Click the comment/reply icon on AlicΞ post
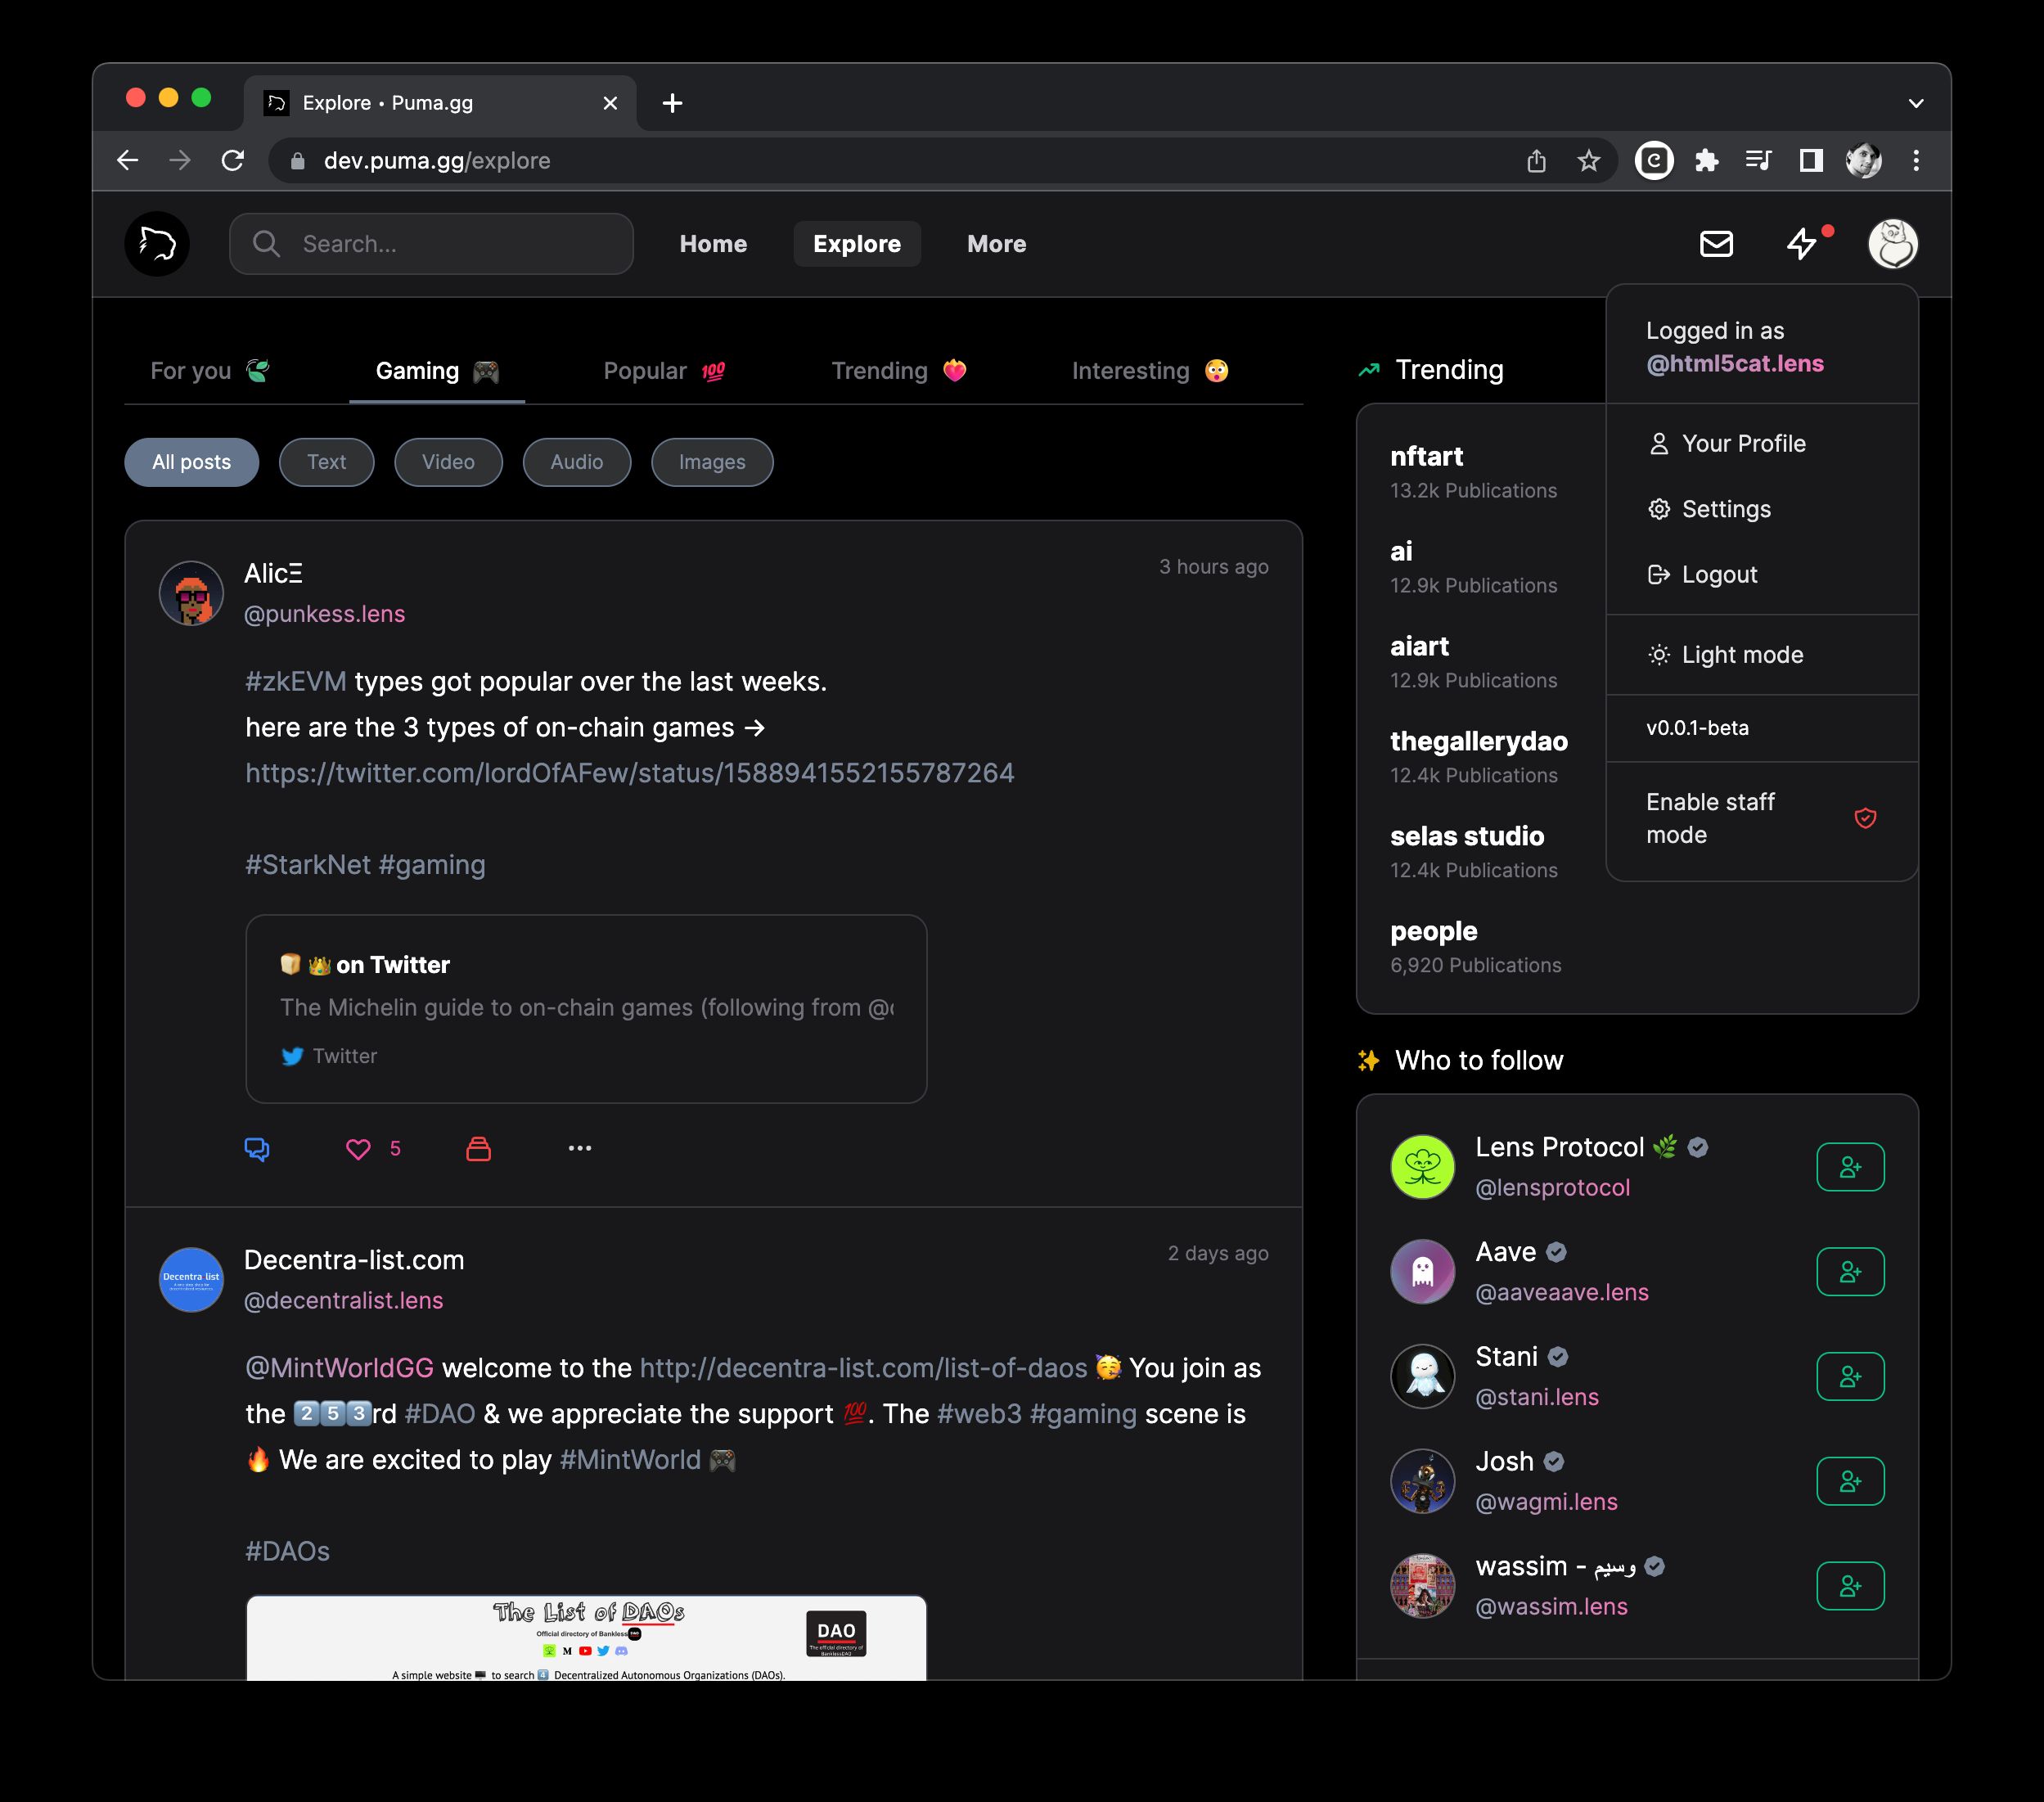Viewport: 2044px width, 1802px height. [x=259, y=1148]
